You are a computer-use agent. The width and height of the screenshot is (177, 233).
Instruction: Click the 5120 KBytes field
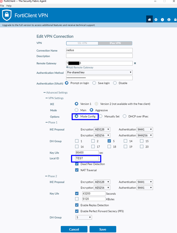tap(94, 199)
